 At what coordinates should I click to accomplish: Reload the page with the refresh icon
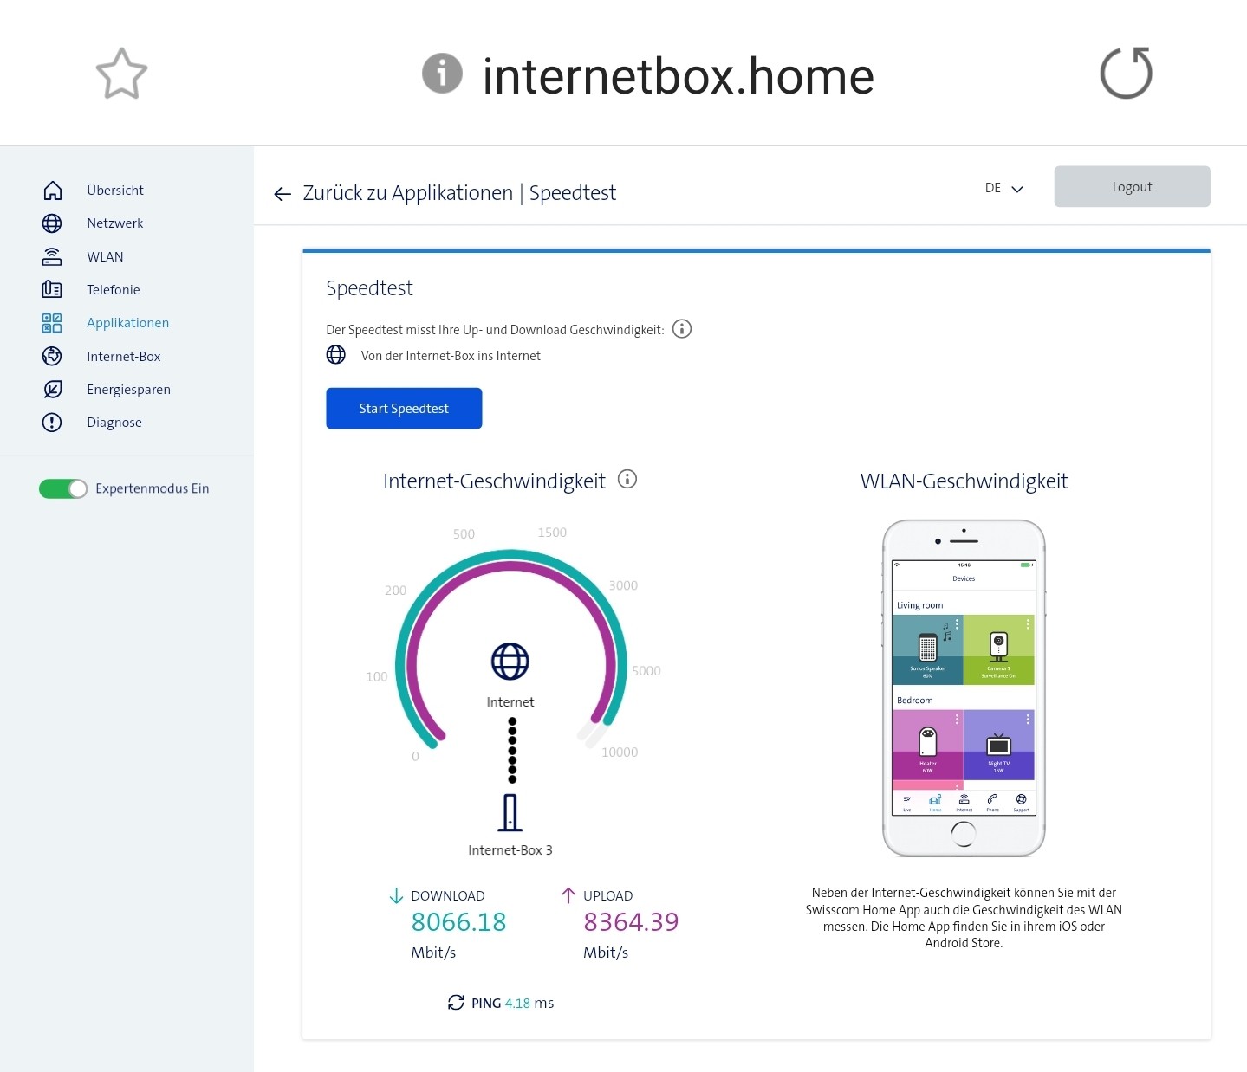(x=1126, y=74)
